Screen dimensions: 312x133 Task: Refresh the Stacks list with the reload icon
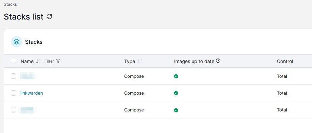(49, 16)
